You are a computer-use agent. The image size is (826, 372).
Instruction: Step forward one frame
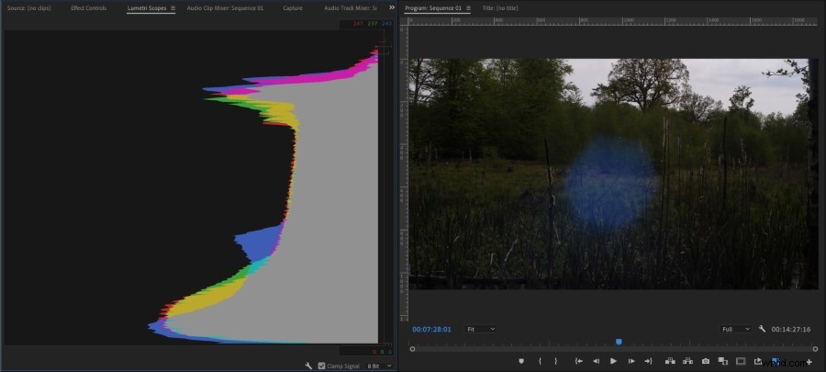[x=631, y=361]
